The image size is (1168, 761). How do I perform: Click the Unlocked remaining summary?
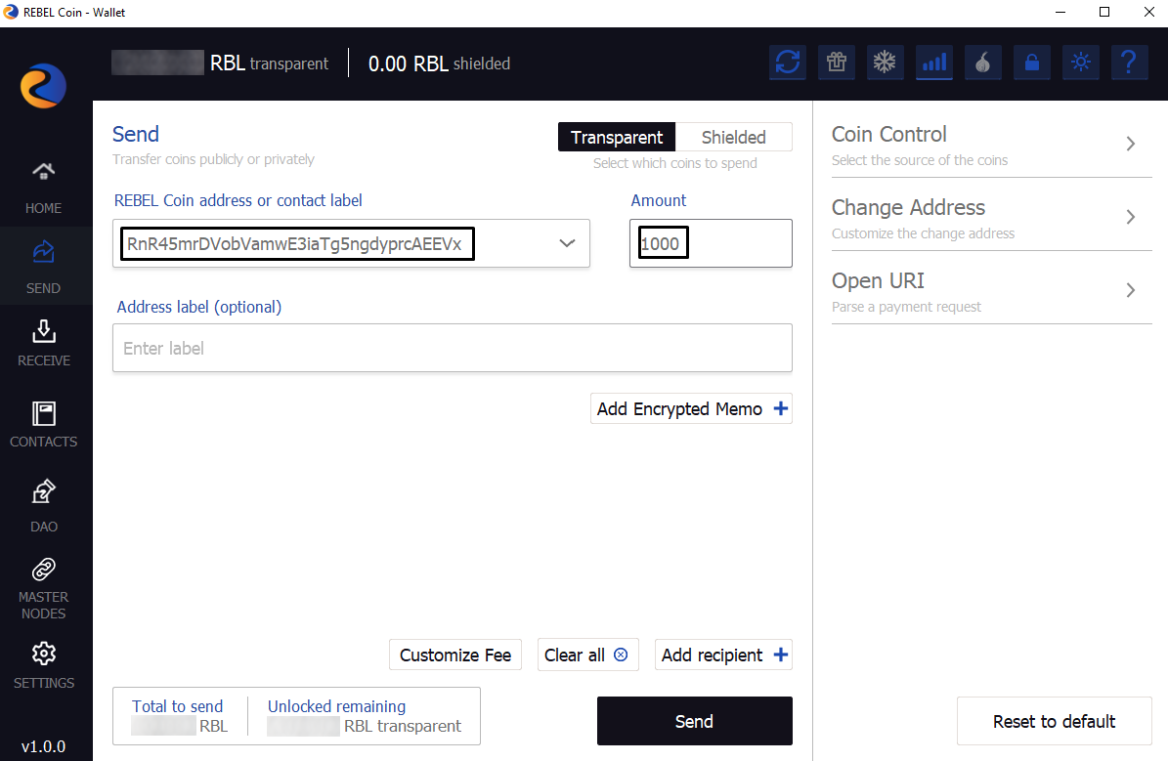364,716
